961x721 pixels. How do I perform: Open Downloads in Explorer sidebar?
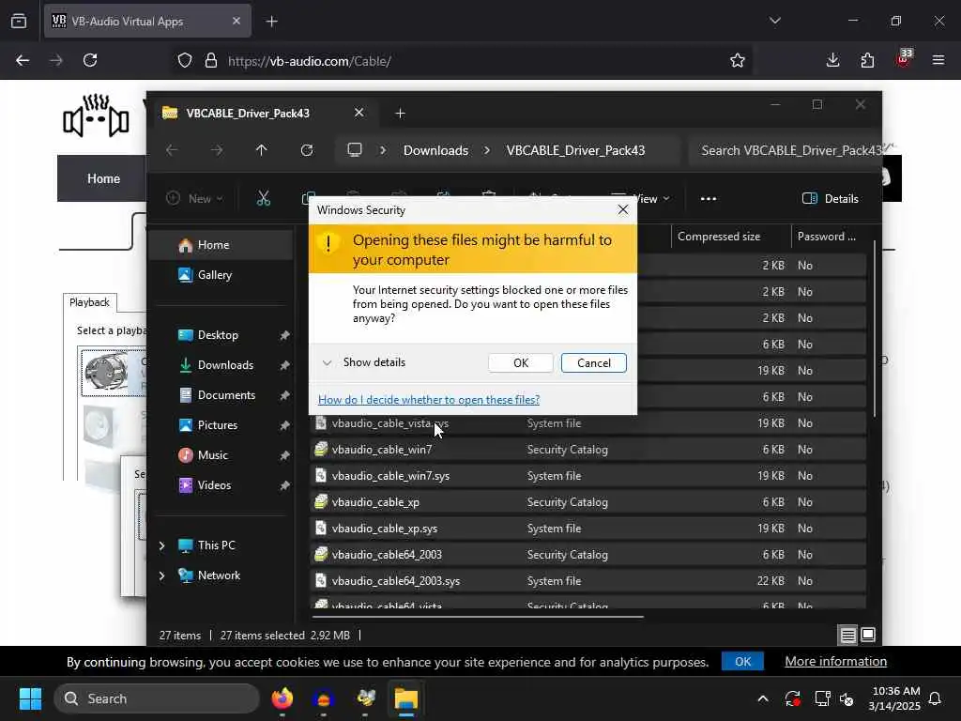coord(225,365)
